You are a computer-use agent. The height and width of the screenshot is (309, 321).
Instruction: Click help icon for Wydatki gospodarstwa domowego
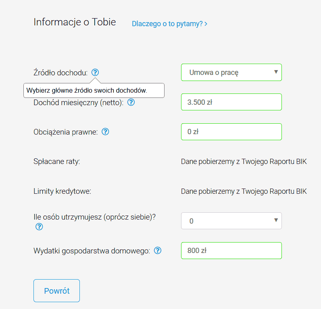tap(158, 251)
